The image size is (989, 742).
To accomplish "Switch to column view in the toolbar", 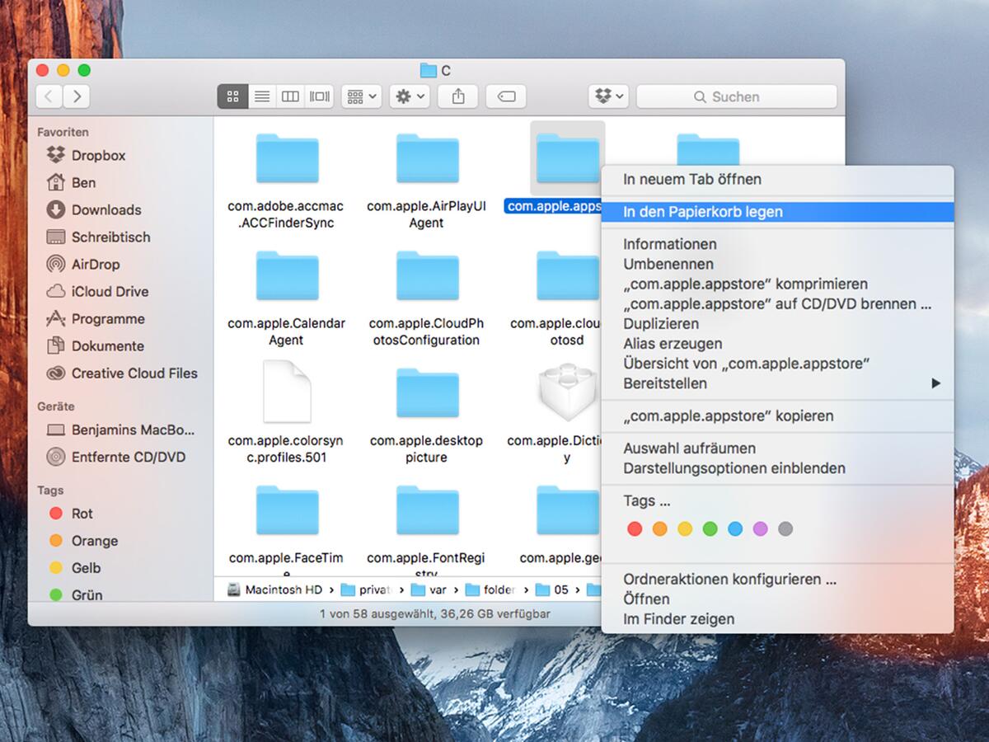I will pos(290,96).
